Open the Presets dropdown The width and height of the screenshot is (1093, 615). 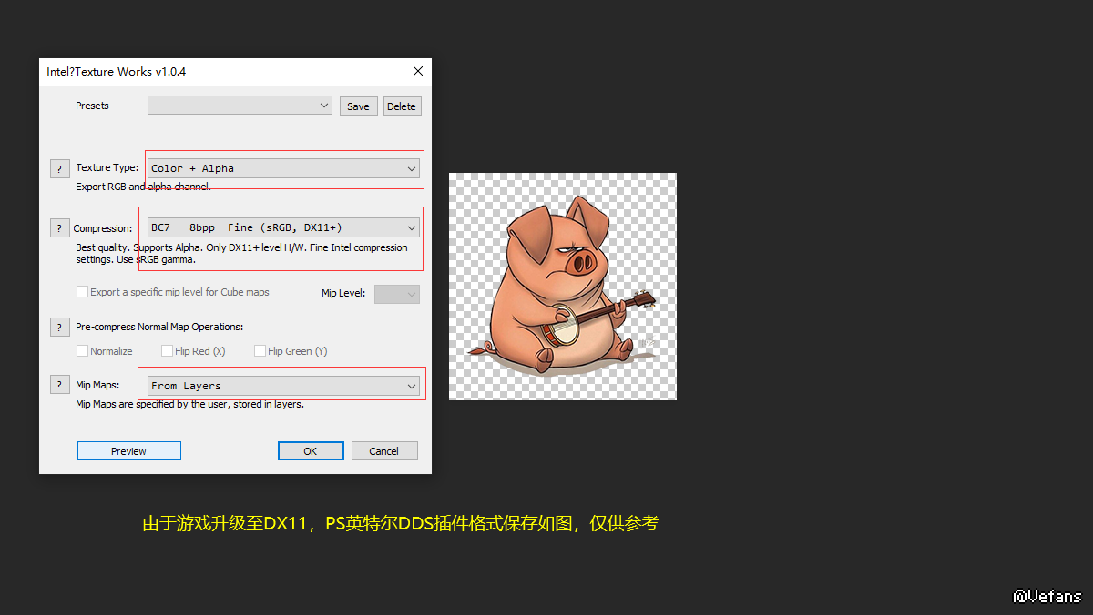pyautogui.click(x=240, y=106)
